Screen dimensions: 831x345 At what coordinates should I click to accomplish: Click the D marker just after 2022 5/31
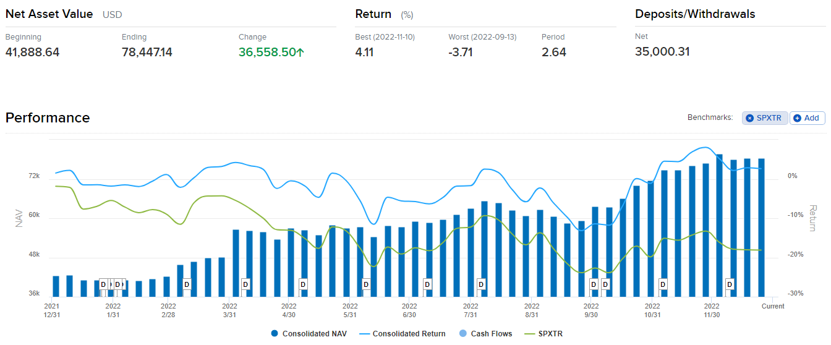coord(366,284)
